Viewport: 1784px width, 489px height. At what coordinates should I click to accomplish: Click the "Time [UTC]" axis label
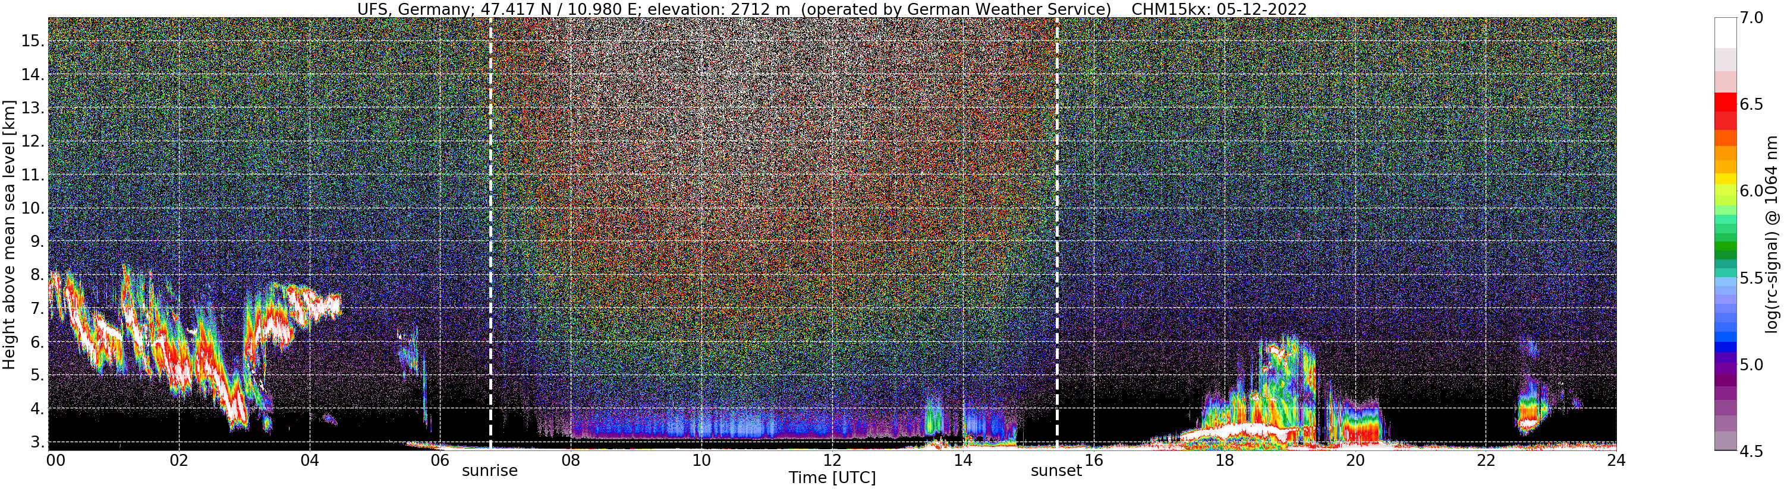point(832,478)
